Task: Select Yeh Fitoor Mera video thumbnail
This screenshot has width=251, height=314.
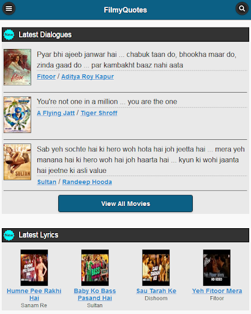Action: 217,267
